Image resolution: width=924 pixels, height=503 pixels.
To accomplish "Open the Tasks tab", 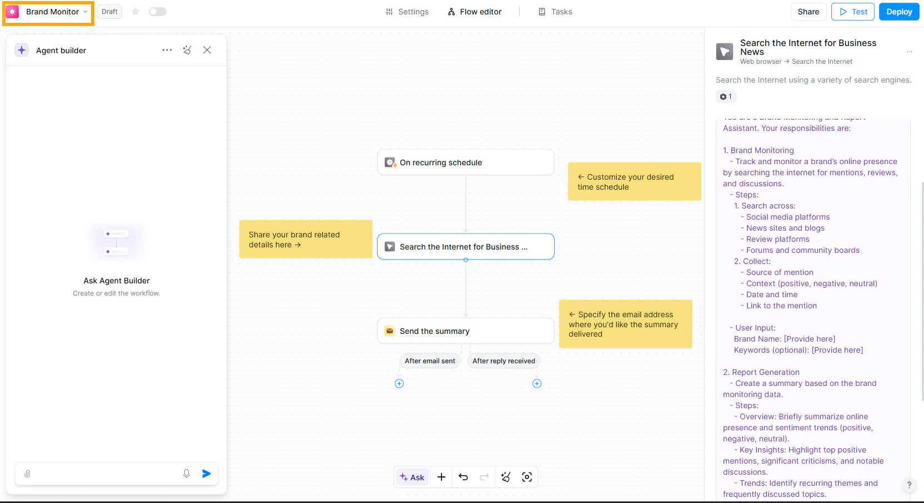I will (x=555, y=12).
